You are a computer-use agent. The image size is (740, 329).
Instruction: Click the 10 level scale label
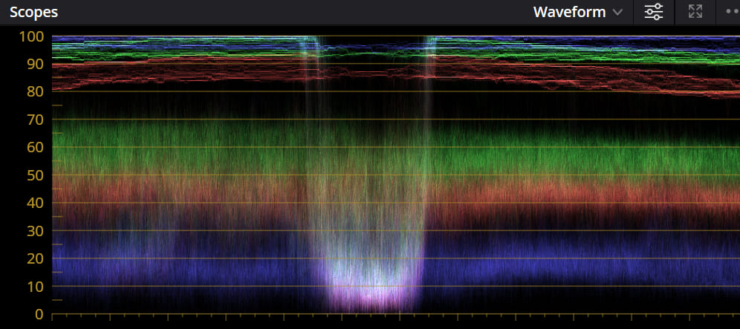click(x=36, y=287)
